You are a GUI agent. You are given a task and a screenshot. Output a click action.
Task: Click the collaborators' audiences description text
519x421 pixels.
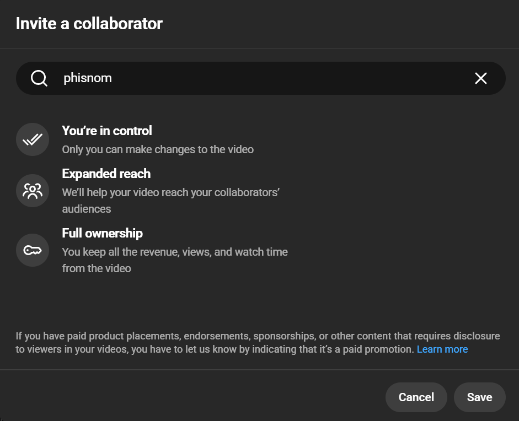coord(171,201)
